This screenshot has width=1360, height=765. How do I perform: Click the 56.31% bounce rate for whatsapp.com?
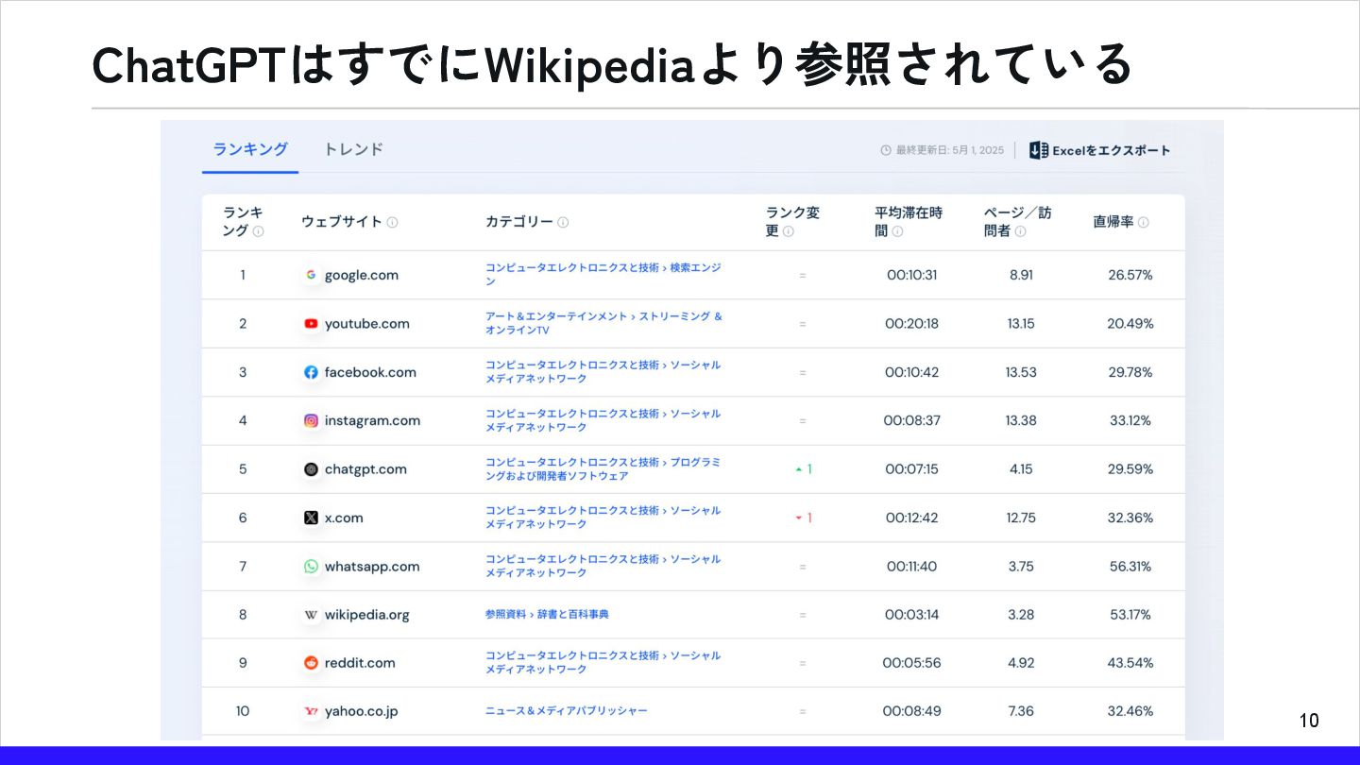point(1130,567)
